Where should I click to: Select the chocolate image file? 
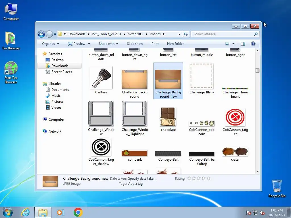click(x=168, y=120)
